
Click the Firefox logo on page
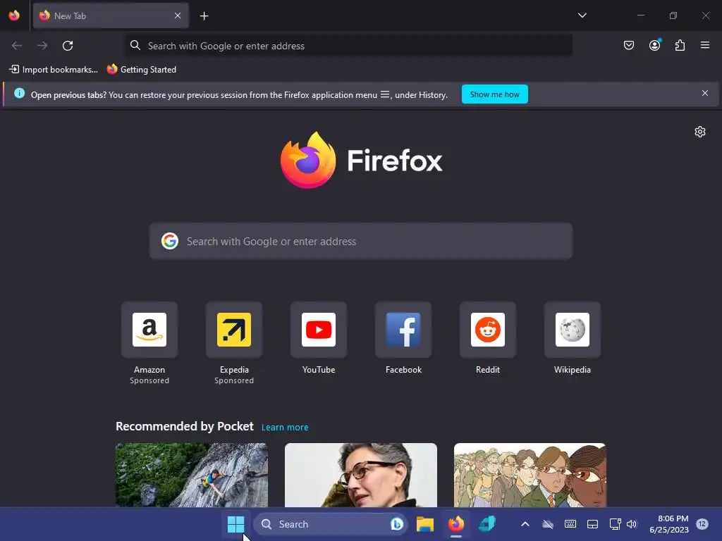pos(361,160)
